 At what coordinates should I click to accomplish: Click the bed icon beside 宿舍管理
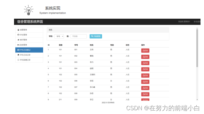18,45
